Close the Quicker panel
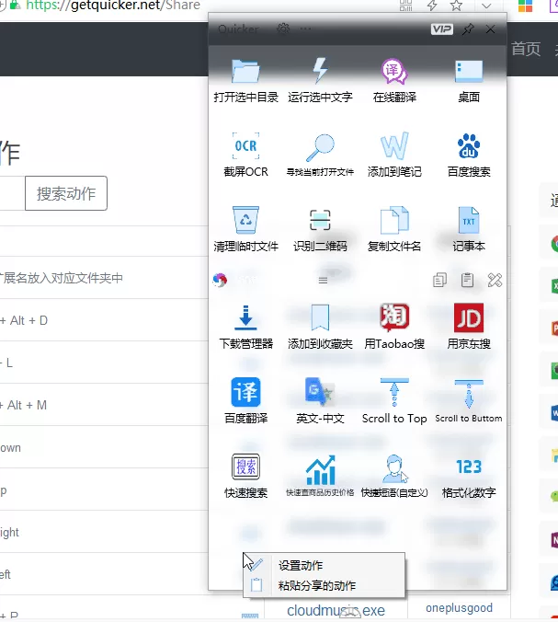This screenshot has width=558, height=622. pos(491,29)
